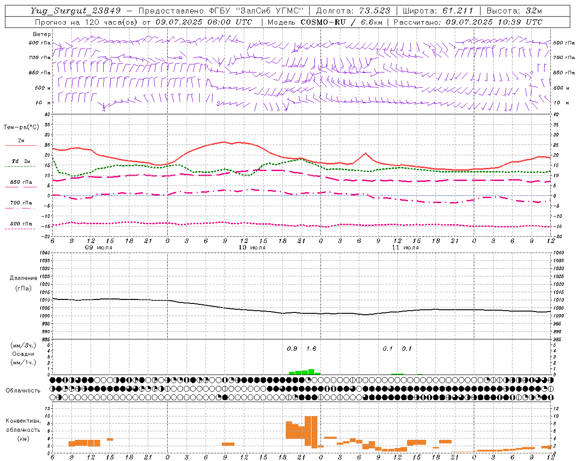Click the Рассчитано: 09.07.2025 10:39 UTC text
The width and height of the screenshot is (577, 461).
tap(468, 22)
